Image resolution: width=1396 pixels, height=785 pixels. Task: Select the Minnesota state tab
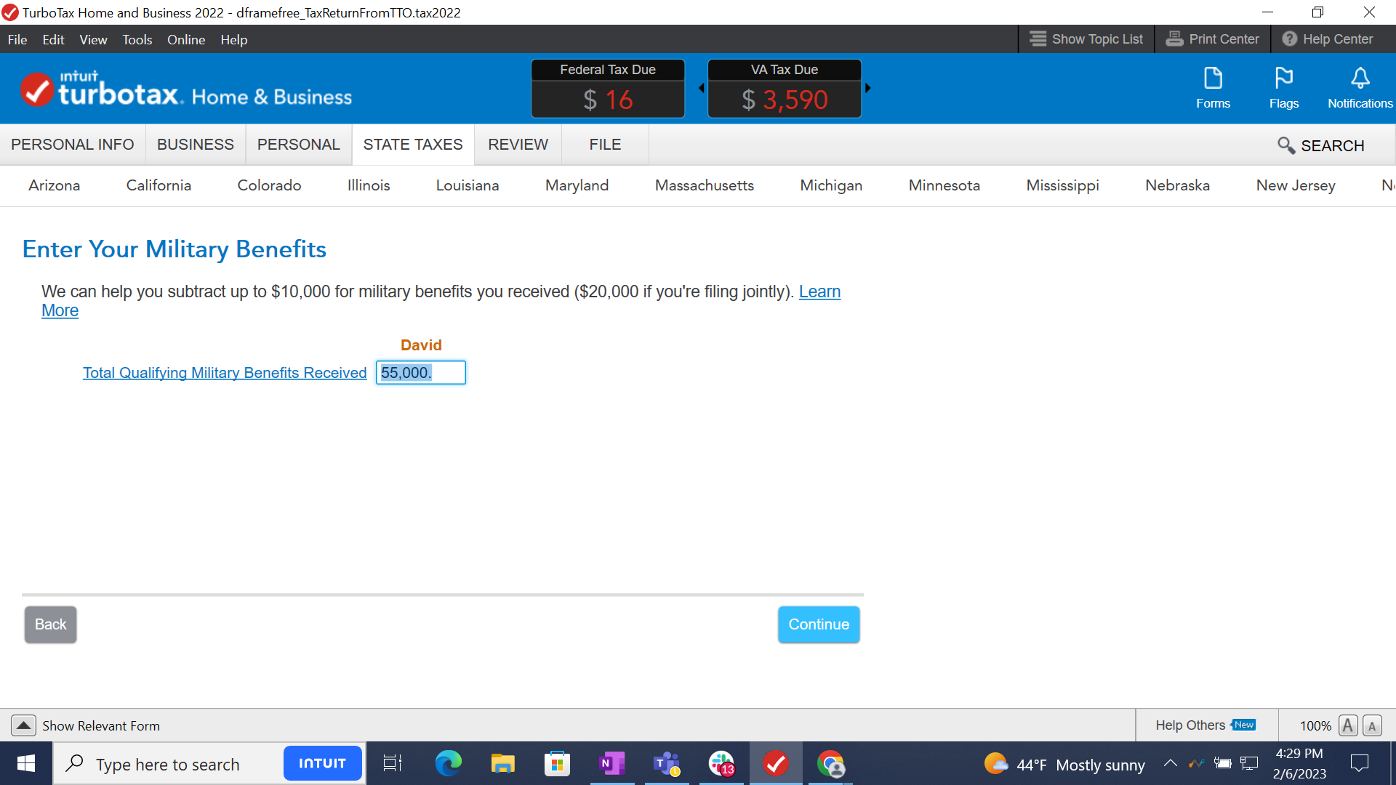(944, 185)
